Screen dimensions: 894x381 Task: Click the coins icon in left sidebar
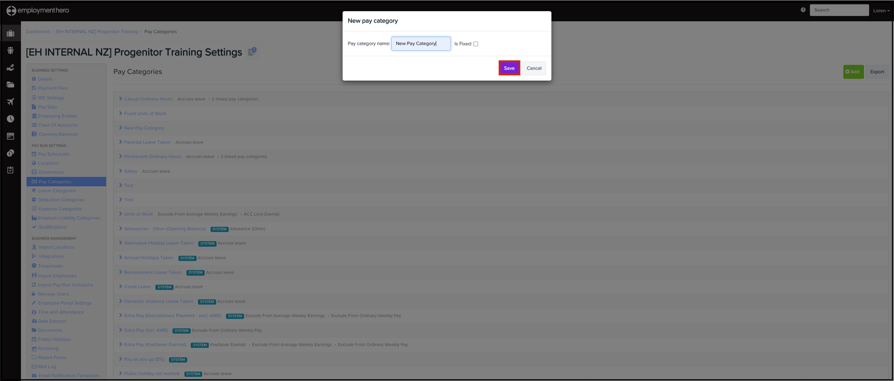(10, 153)
